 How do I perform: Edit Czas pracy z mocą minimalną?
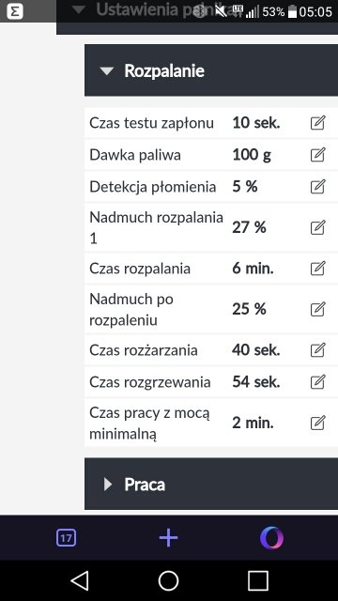(x=317, y=423)
